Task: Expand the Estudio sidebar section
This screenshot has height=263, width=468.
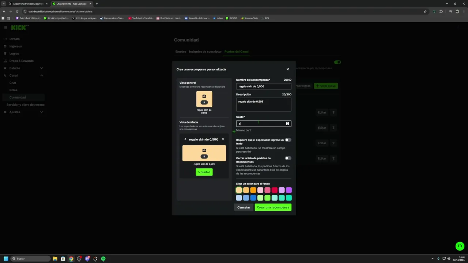Action: pos(42,68)
